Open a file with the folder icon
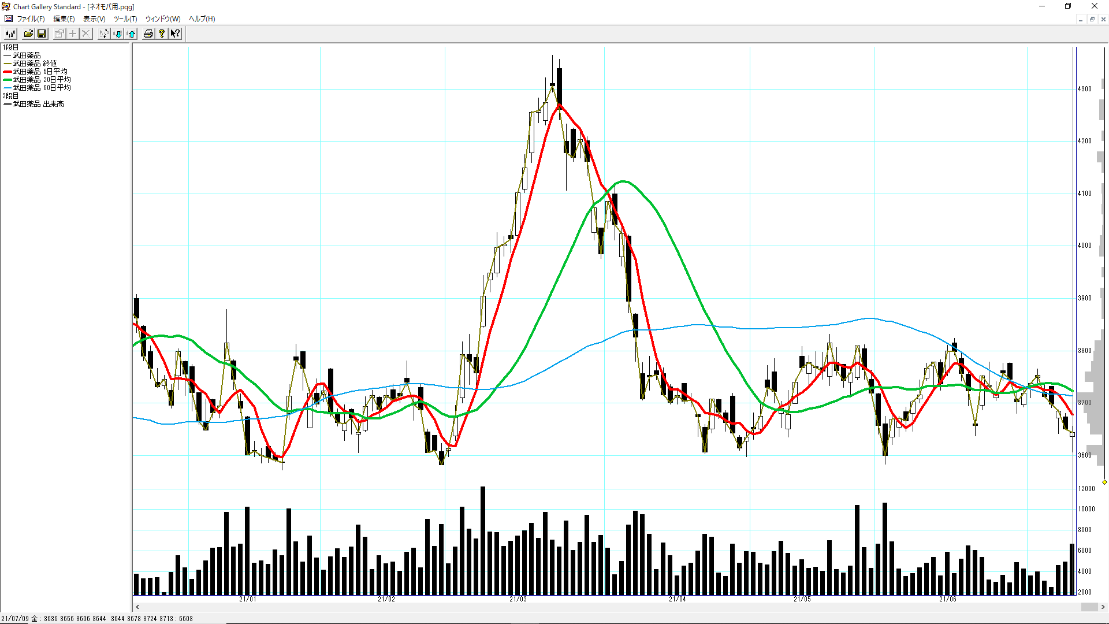This screenshot has width=1109, height=624. (x=28, y=34)
